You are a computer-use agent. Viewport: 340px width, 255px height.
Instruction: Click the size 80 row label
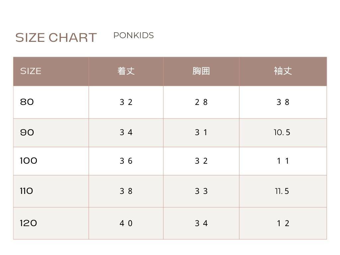(27, 102)
